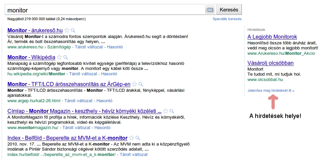Screen dimensions: 323x160
Task: Click the index.hu/belfold green URL
Action: coord(62,155)
